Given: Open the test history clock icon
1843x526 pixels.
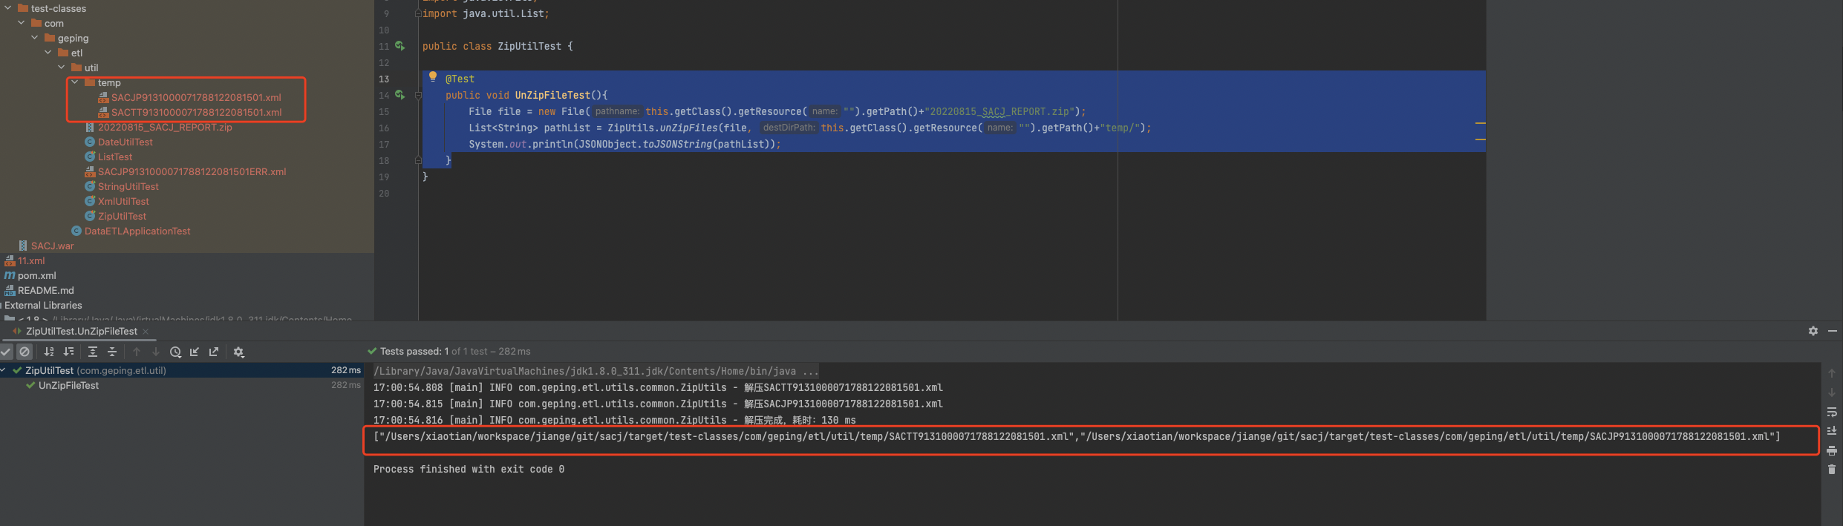Looking at the screenshot, I should [175, 352].
